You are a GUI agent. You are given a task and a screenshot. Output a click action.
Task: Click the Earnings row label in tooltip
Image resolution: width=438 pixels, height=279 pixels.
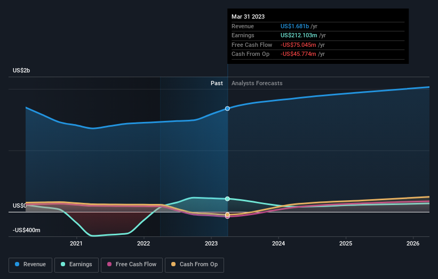(243, 35)
